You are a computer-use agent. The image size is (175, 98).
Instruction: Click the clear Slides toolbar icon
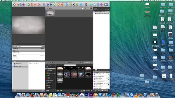tap(17, 5)
